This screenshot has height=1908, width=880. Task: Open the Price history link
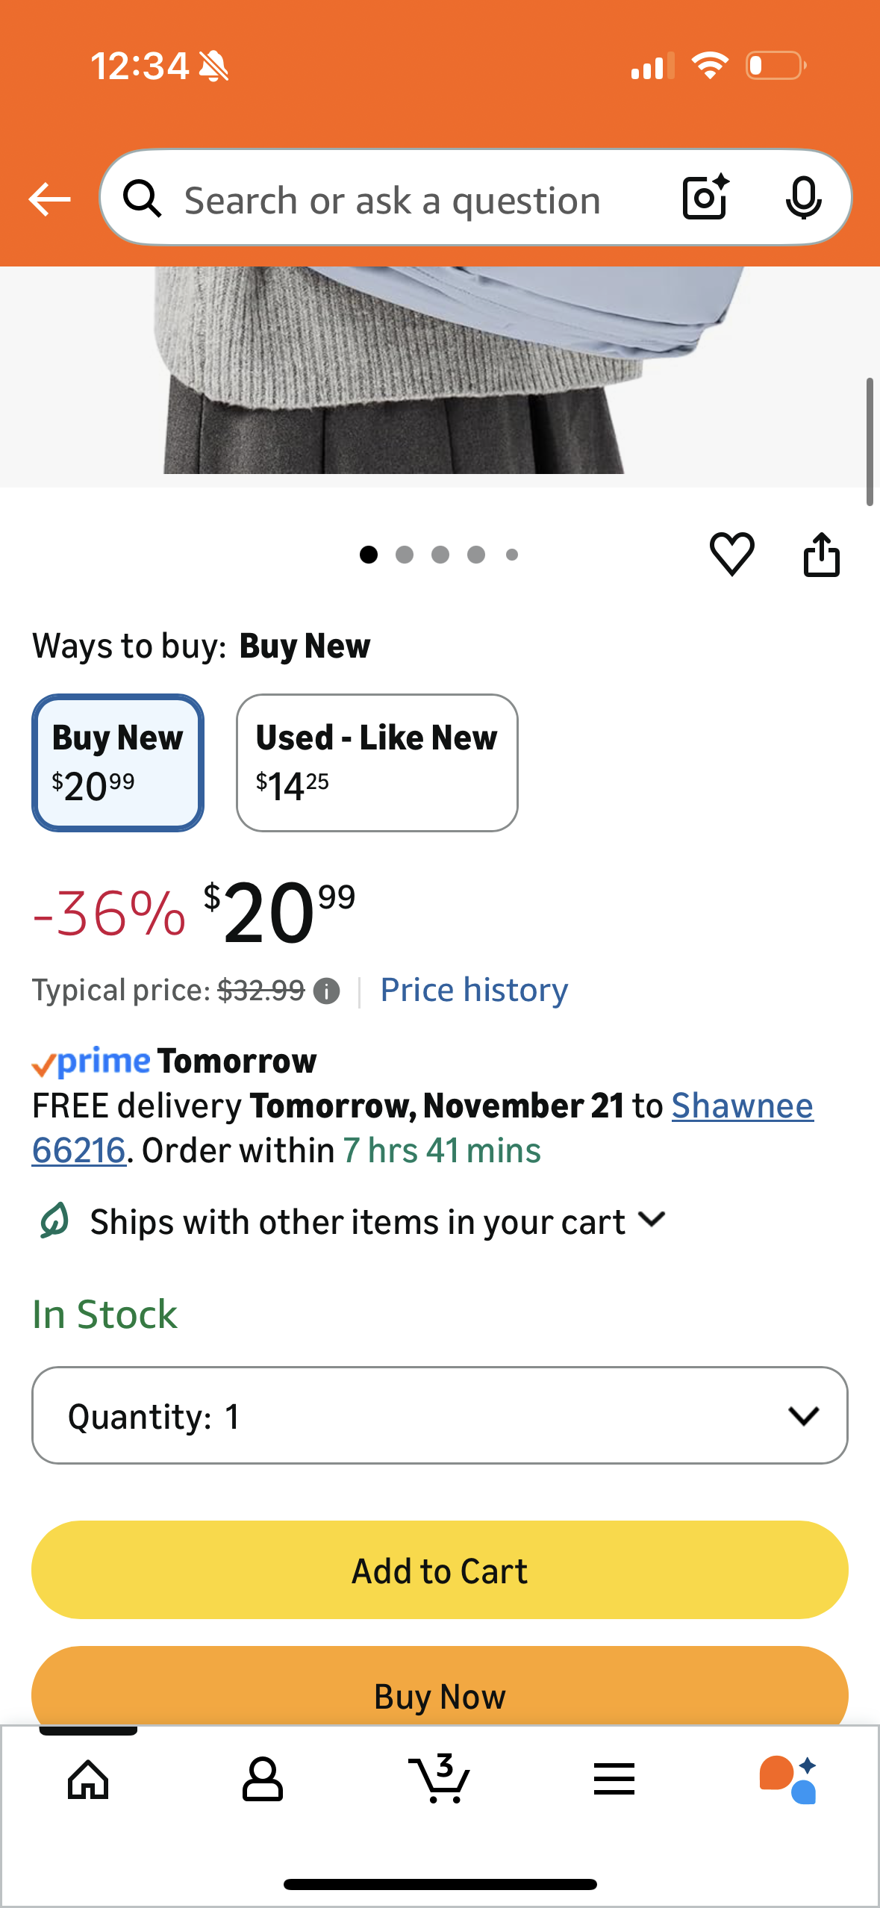point(474,991)
